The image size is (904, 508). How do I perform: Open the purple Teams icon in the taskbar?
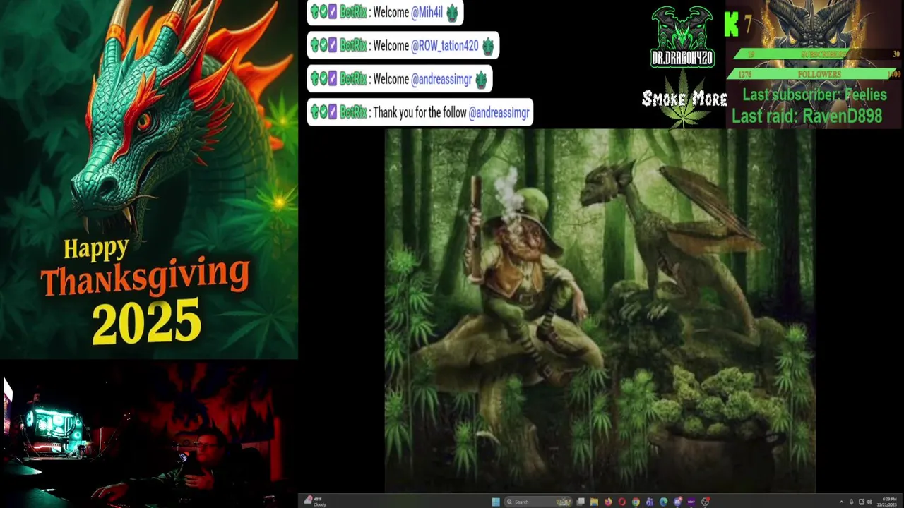point(650,502)
